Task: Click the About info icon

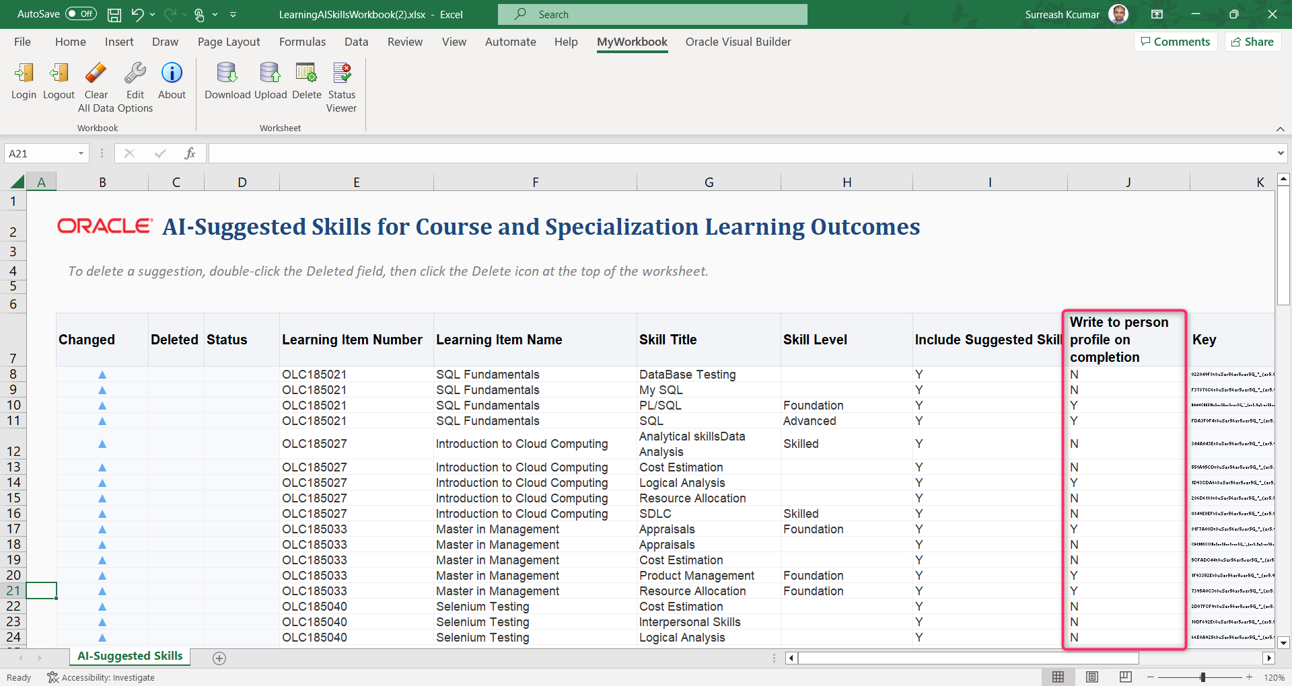Action: [172, 73]
